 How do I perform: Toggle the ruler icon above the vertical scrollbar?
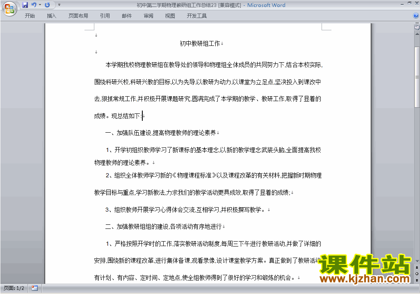point(417,27)
